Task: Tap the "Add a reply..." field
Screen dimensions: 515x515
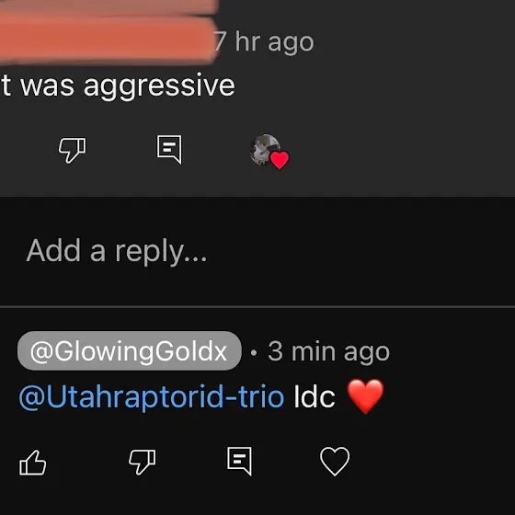Action: point(257,251)
